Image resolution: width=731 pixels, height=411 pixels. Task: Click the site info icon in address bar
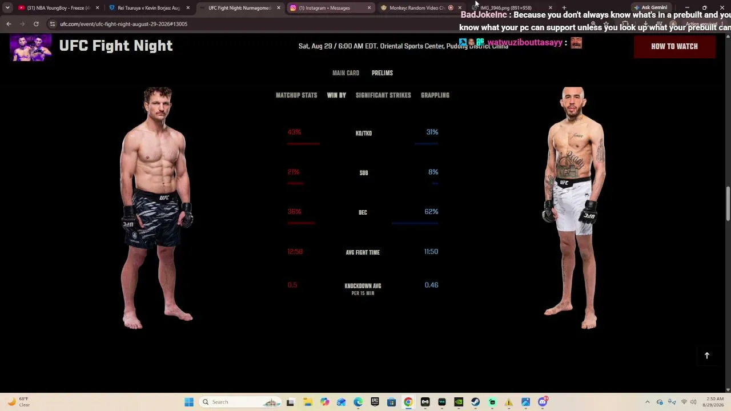[x=52, y=24]
